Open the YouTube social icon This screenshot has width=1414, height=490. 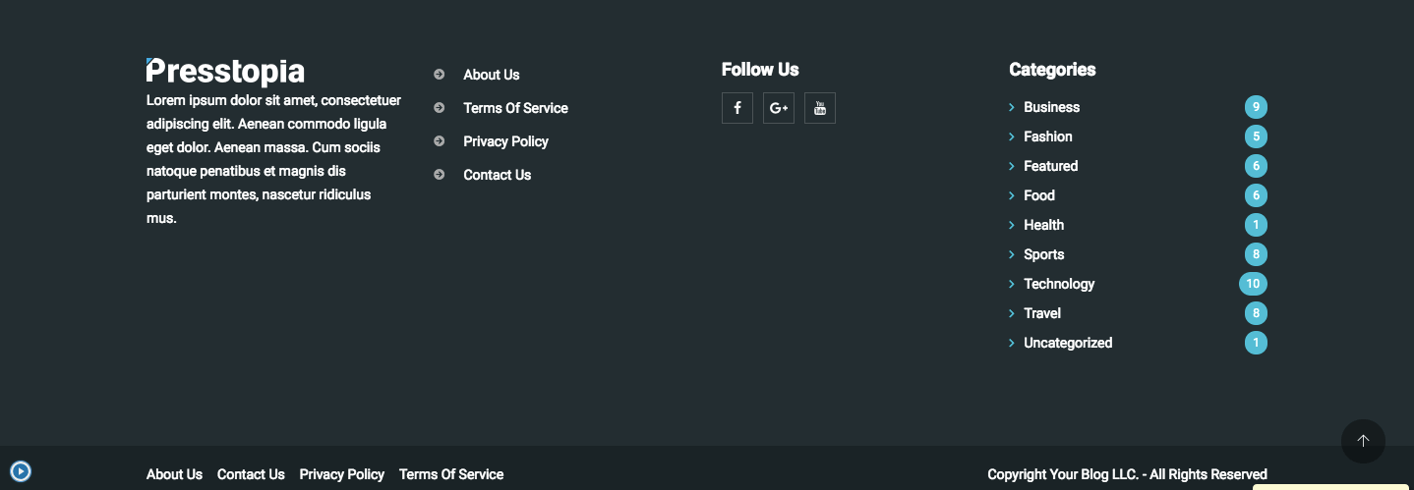[x=820, y=108]
